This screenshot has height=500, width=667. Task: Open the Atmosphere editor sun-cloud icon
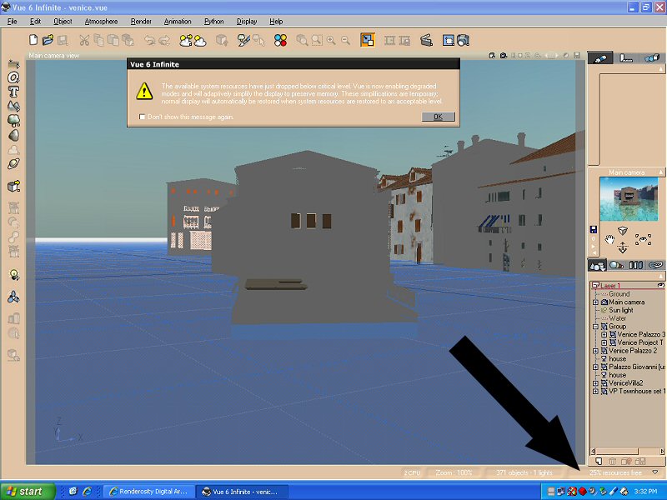tap(200, 41)
